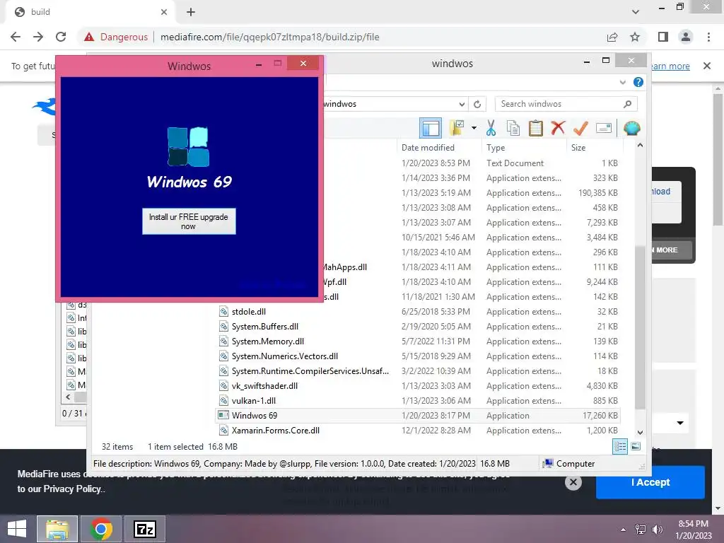The width and height of the screenshot is (724, 543).
Task: Select System.Buffers.dll file
Action: click(x=265, y=327)
